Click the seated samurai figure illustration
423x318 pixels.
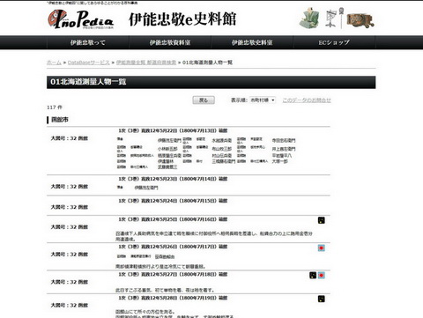tap(309, 18)
